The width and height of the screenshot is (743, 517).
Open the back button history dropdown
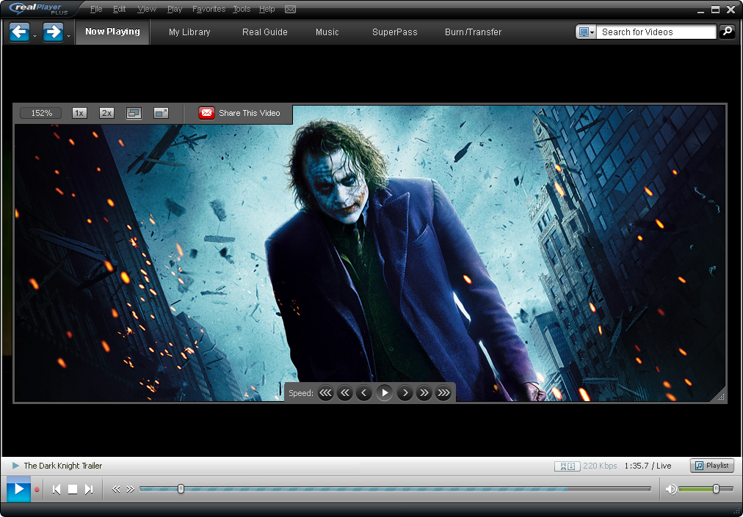35,36
